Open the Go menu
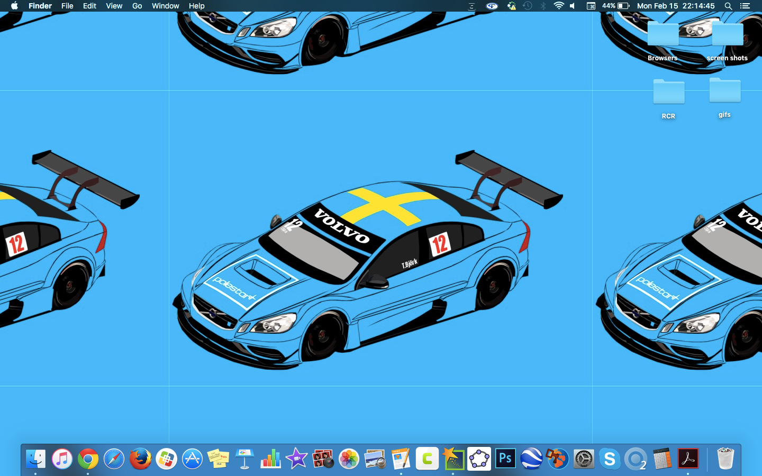This screenshot has height=476, width=762. (x=137, y=6)
